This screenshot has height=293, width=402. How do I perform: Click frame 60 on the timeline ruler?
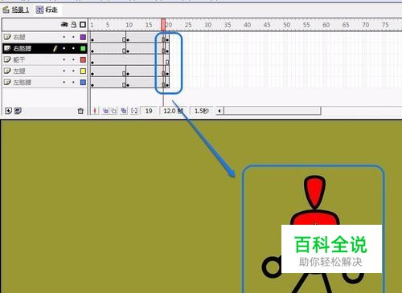coord(326,25)
